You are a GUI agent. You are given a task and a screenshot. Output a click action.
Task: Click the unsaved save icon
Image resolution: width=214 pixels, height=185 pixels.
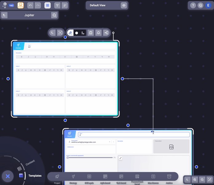click(21, 5)
